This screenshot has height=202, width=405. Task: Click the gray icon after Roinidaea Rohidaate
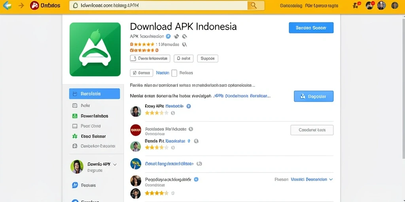click(x=191, y=129)
